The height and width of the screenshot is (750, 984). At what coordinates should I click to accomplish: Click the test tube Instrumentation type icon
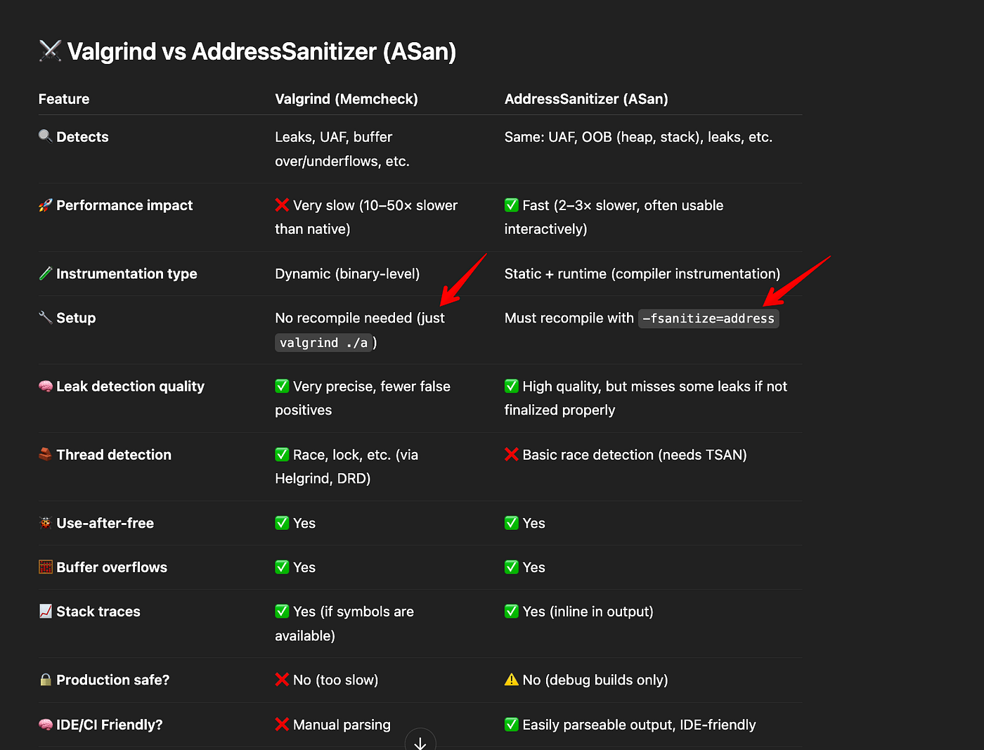point(45,273)
